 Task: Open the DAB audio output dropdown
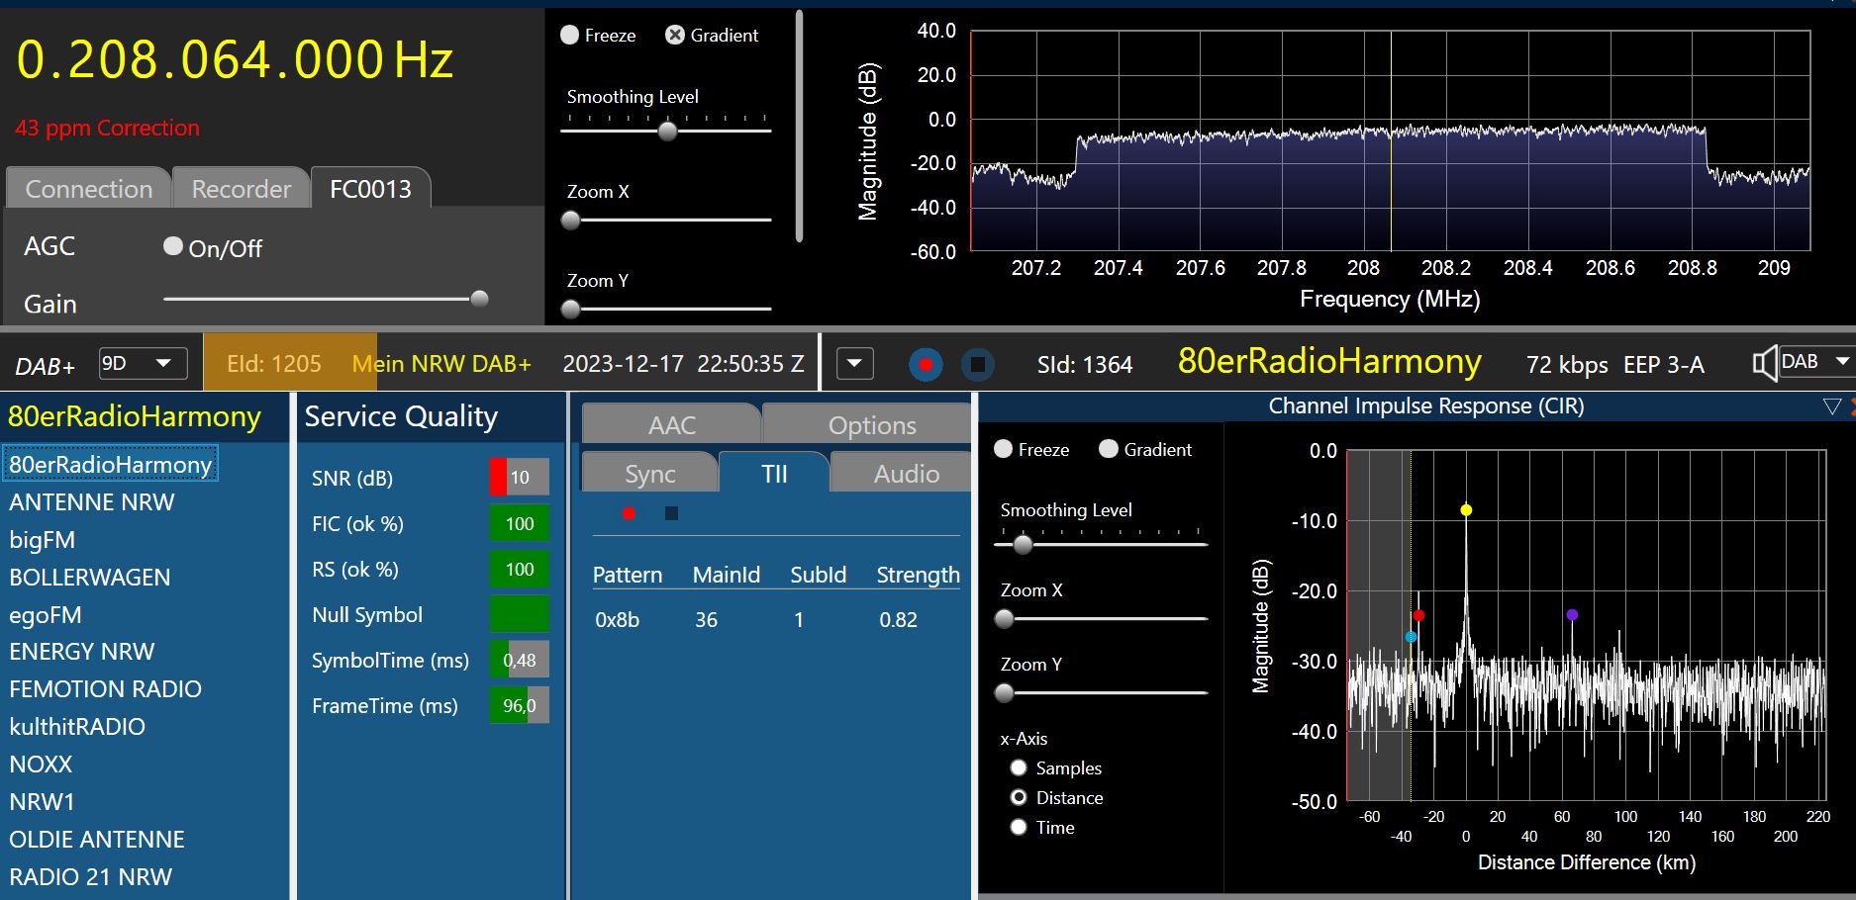tap(1815, 362)
